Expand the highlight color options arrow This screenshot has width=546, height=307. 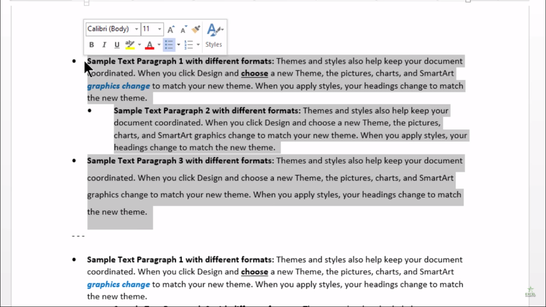[139, 45]
